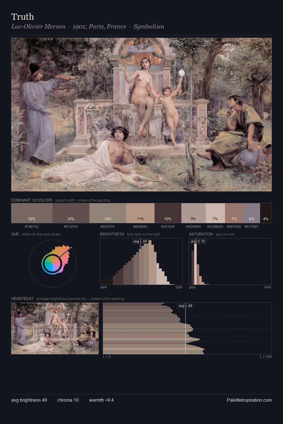Click the footer avg brightness 49 text
The height and width of the screenshot is (424, 283).
coord(29,400)
